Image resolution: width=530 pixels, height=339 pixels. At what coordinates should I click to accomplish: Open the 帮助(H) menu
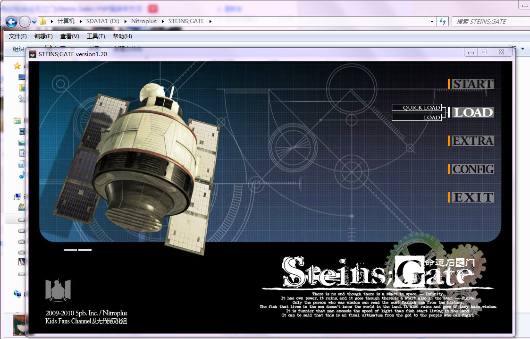[x=122, y=36]
